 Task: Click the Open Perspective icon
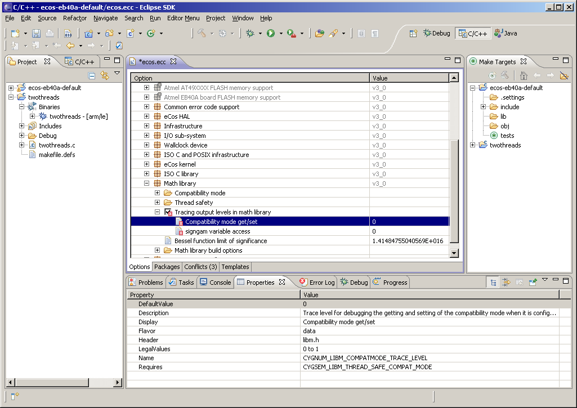tap(413, 33)
